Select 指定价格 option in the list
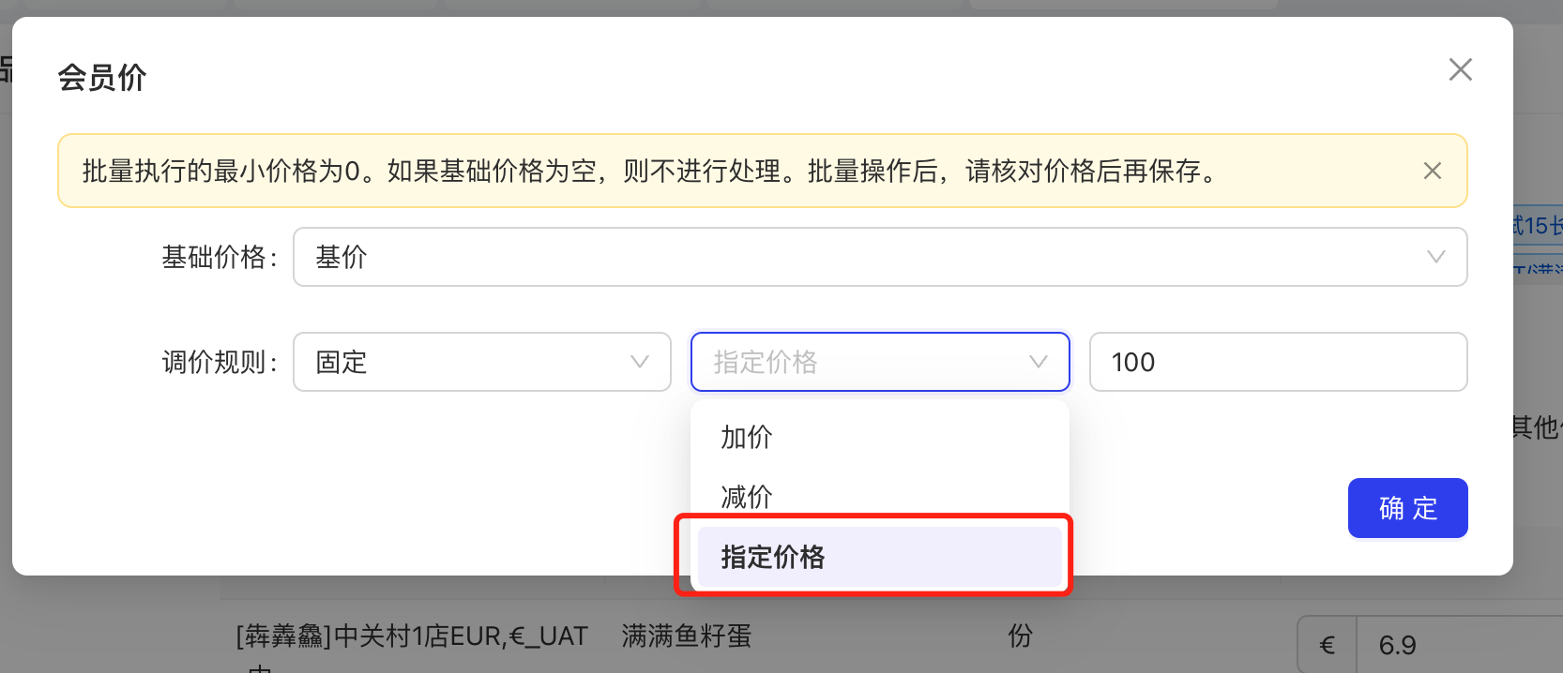This screenshot has height=673, width=1563. click(x=880, y=557)
